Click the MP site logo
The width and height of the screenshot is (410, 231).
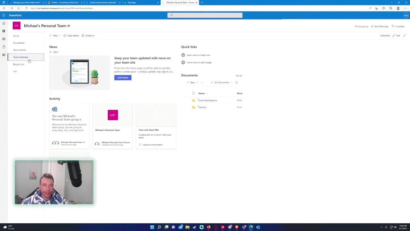(x=17, y=26)
